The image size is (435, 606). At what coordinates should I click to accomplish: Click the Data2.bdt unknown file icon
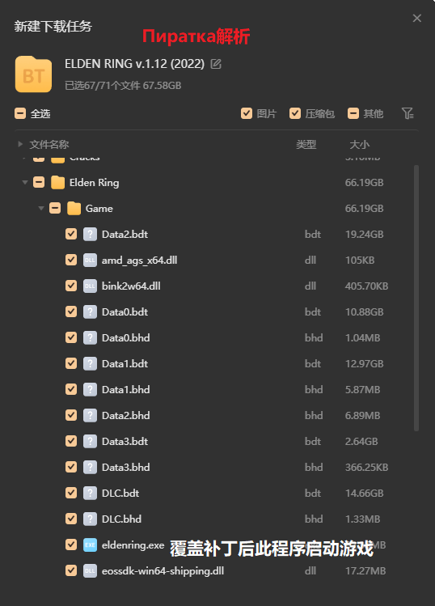click(90, 234)
